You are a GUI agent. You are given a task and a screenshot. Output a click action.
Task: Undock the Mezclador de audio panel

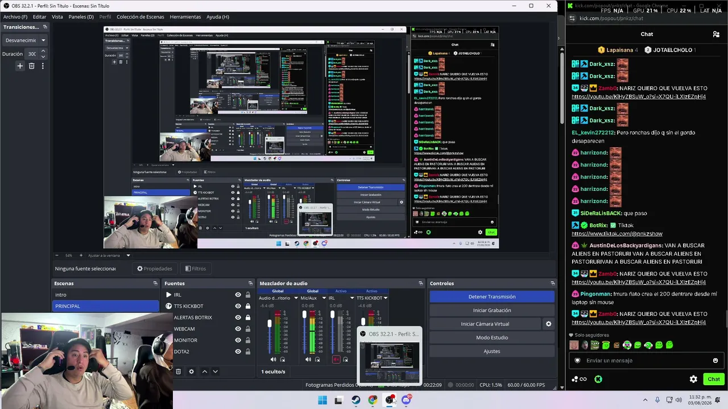[x=421, y=283]
